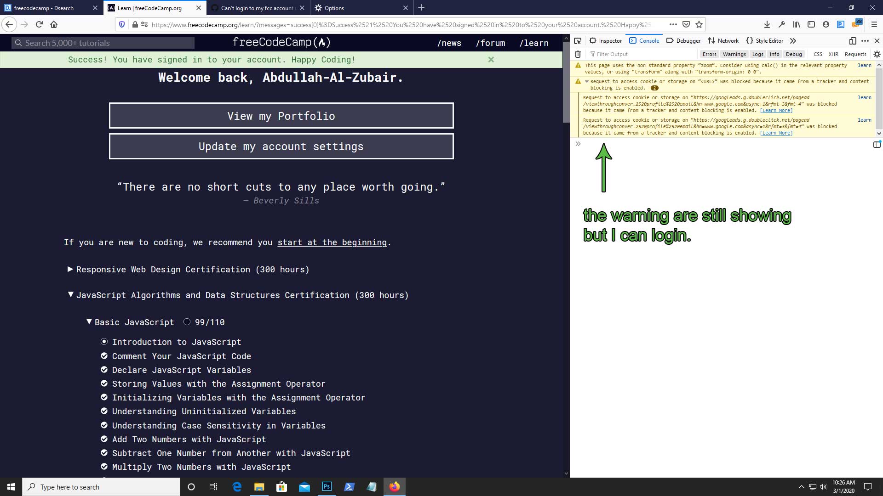
Task: Reload the current page
Action: pos(39,25)
